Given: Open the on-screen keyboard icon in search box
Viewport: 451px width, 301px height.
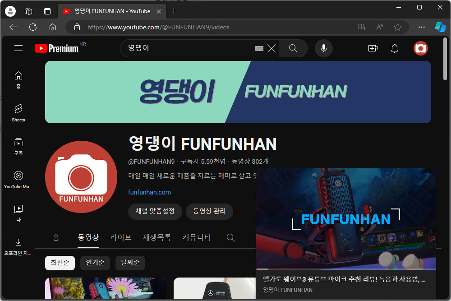Looking at the screenshot, I should click(x=259, y=48).
